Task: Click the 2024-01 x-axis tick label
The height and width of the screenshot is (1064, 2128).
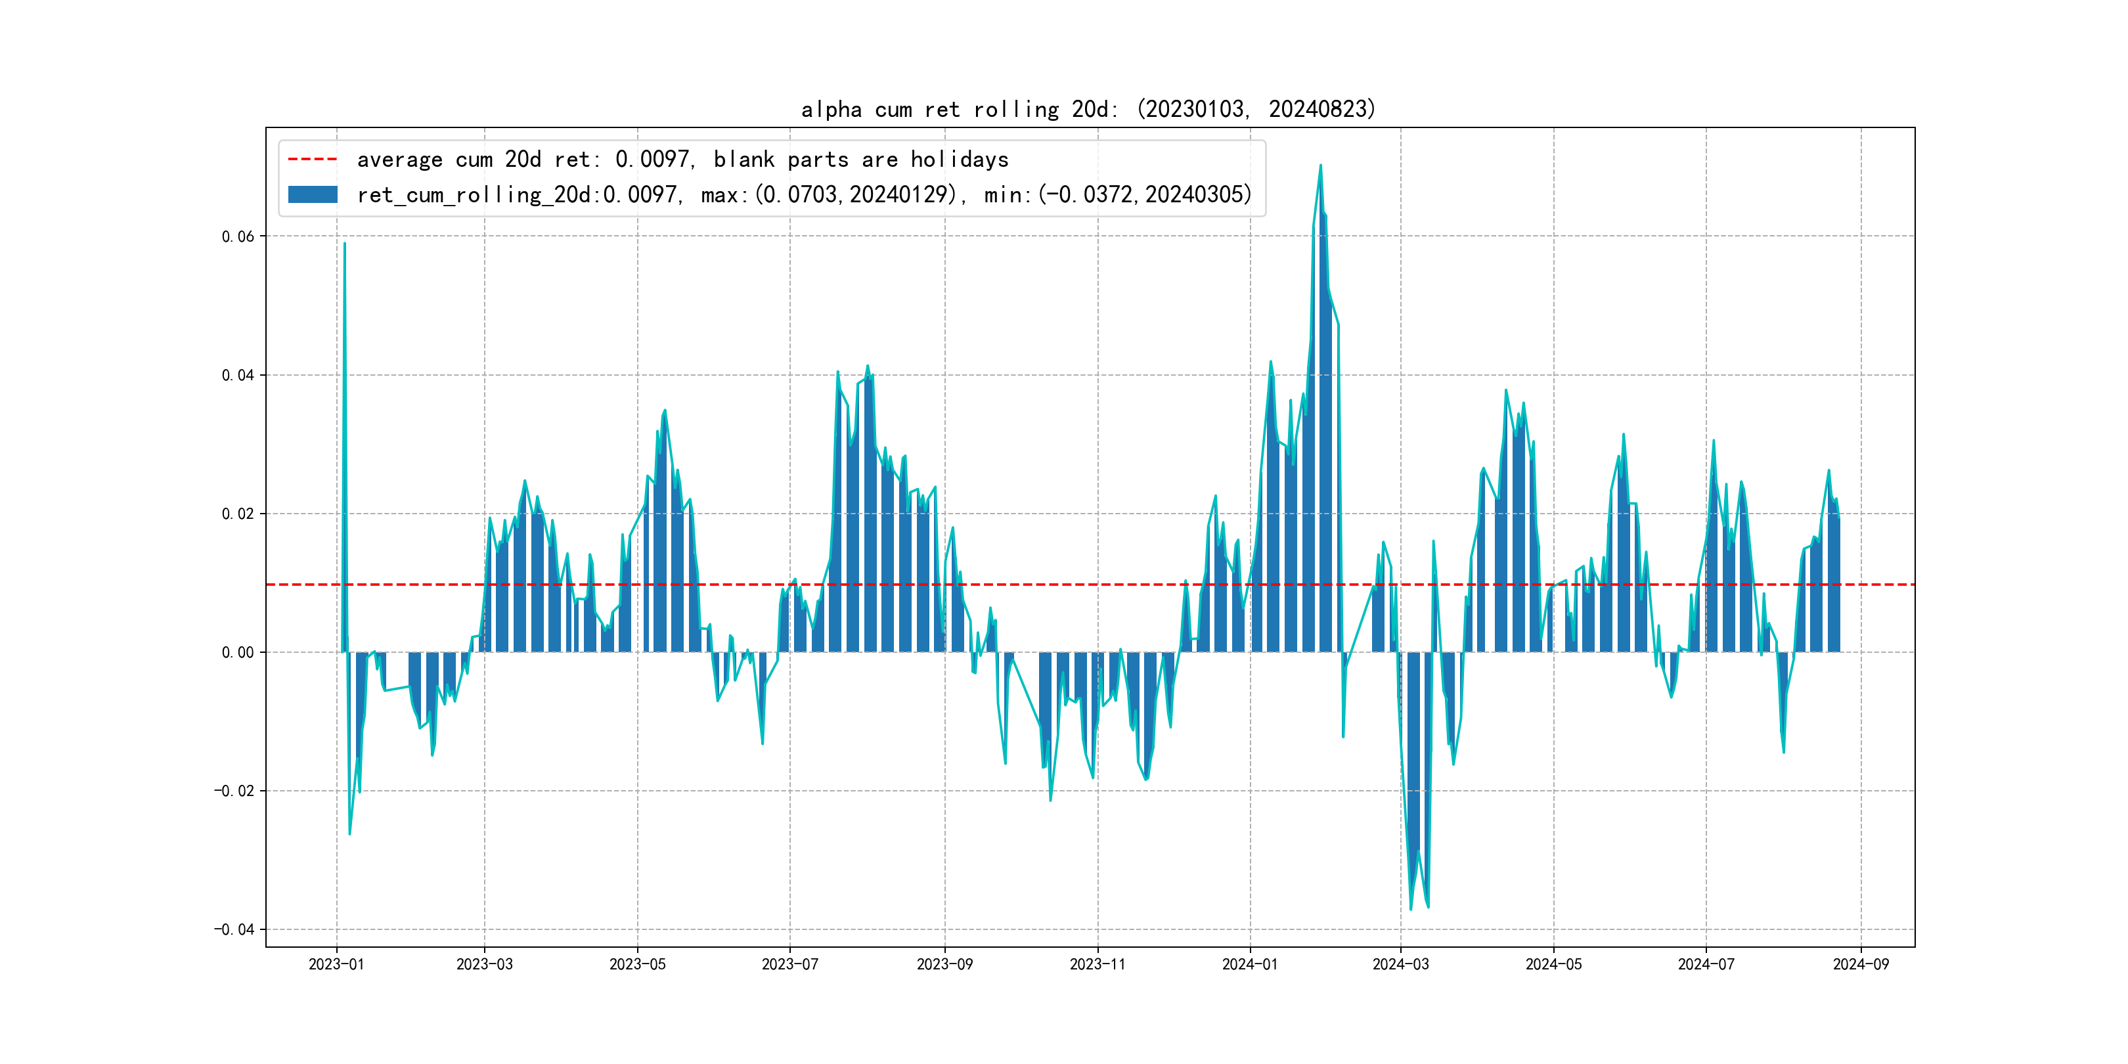Action: click(x=1250, y=964)
